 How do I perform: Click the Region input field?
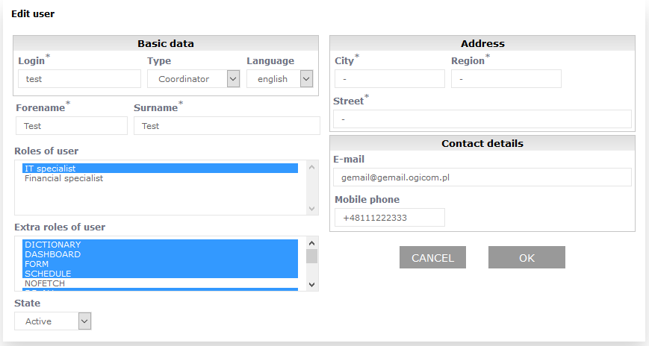[506, 79]
